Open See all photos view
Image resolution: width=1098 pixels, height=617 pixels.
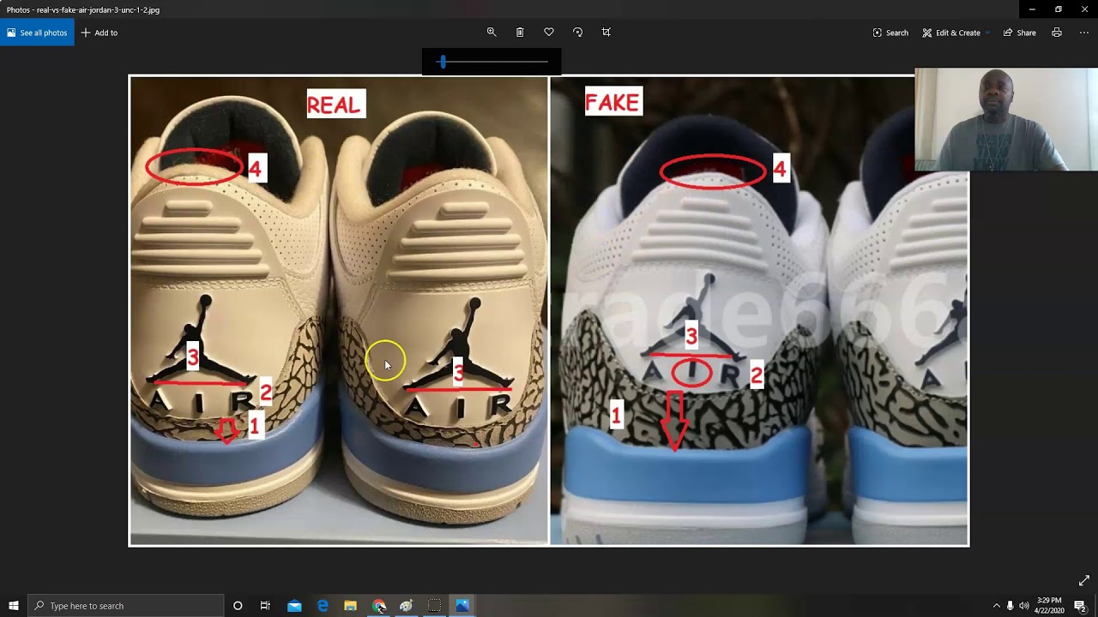tap(37, 33)
